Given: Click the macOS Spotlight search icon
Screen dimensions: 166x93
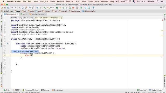Looking at the screenshot, I should [158, 1].
